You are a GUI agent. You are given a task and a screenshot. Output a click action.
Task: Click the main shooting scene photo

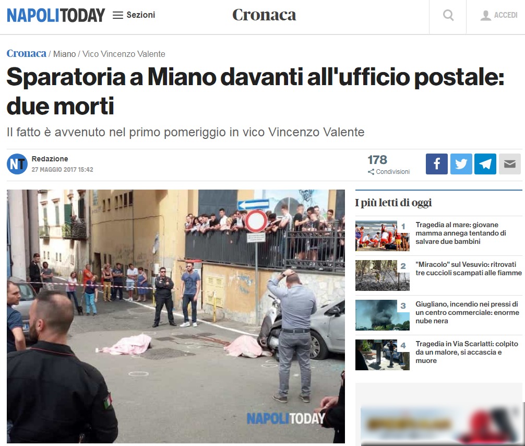tap(176, 316)
